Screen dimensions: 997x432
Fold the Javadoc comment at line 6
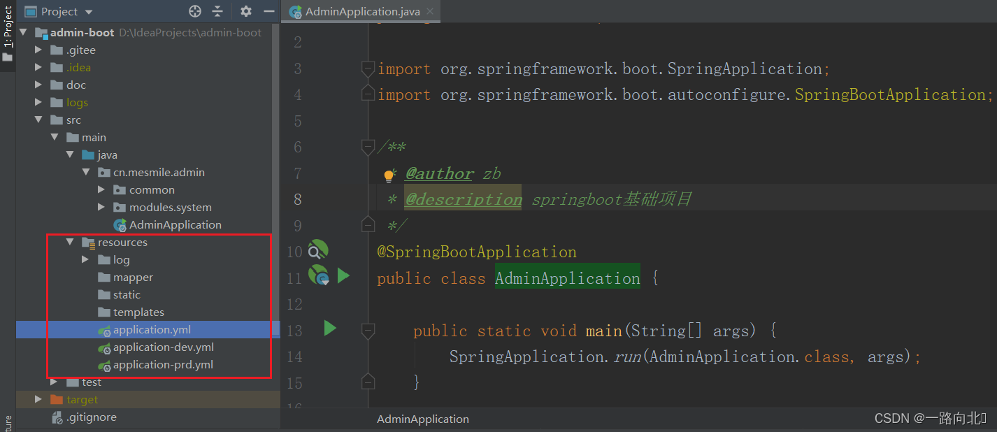tap(368, 147)
